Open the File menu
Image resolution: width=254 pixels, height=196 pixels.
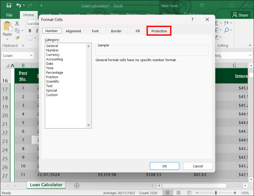click(x=9, y=15)
